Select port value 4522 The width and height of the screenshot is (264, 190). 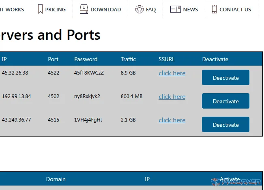click(x=54, y=73)
